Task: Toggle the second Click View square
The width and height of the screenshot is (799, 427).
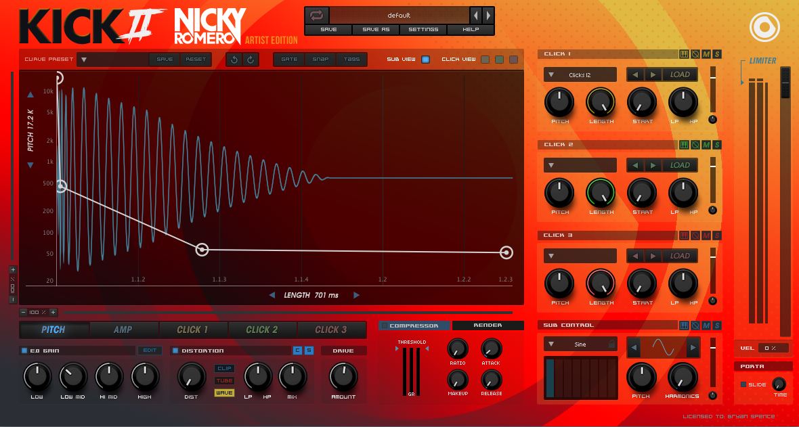Action: [x=500, y=59]
